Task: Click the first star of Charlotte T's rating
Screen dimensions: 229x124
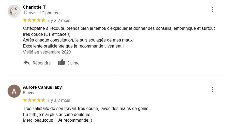Action: pos(25,20)
